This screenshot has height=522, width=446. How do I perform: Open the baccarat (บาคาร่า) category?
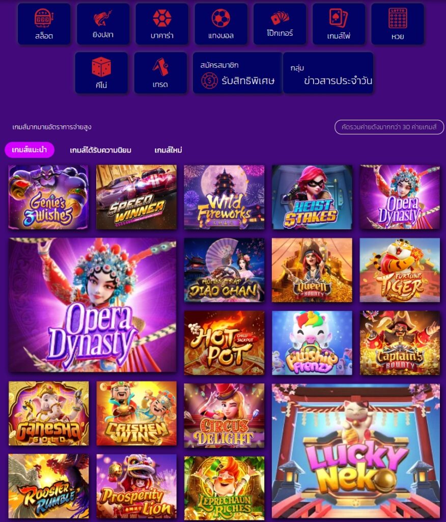(x=162, y=24)
